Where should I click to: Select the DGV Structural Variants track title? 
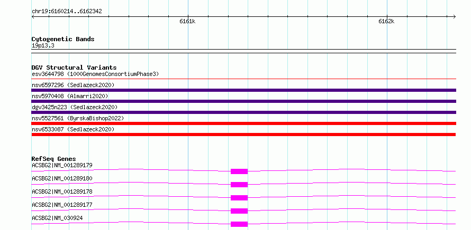[74, 68]
